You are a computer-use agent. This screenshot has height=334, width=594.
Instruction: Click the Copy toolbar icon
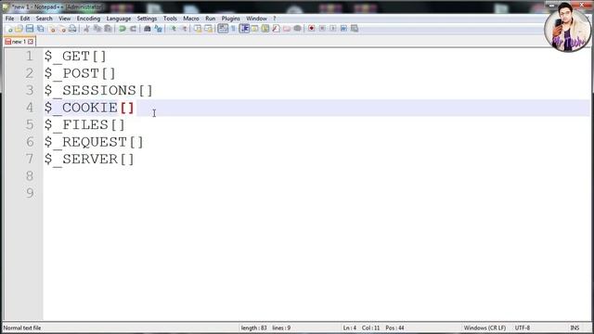(97, 29)
